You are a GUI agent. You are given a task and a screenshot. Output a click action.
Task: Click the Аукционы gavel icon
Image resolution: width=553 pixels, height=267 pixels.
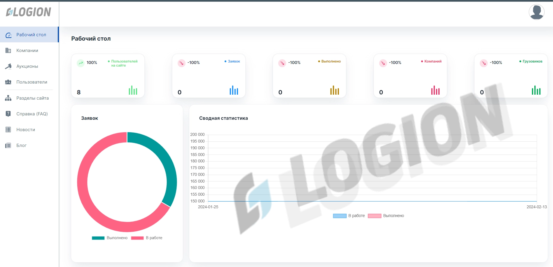[x=8, y=66]
